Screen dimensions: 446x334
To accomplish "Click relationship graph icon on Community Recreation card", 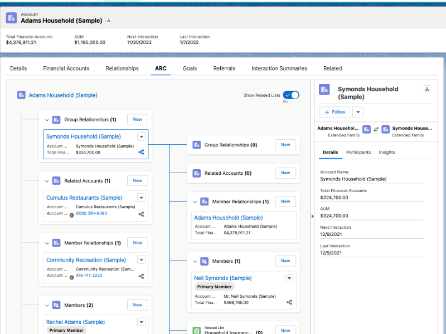I will tap(142, 276).
